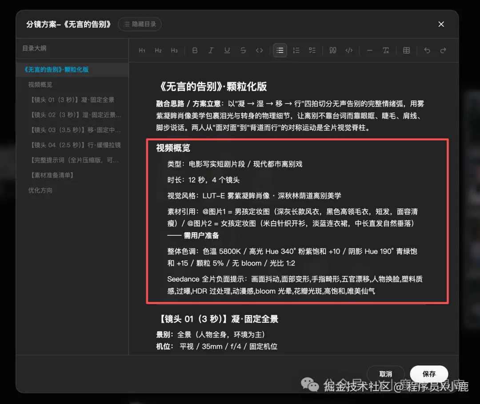Jump to 视频概览 in the outline

(40, 85)
